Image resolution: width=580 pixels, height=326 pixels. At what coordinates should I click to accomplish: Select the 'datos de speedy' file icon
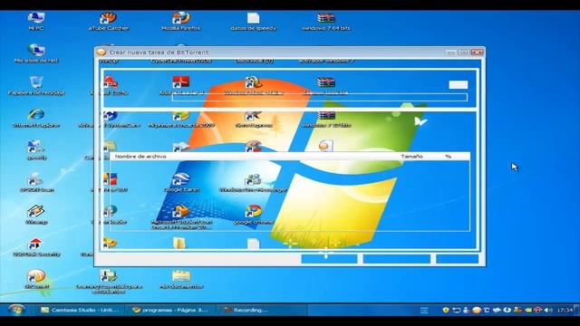click(254, 21)
